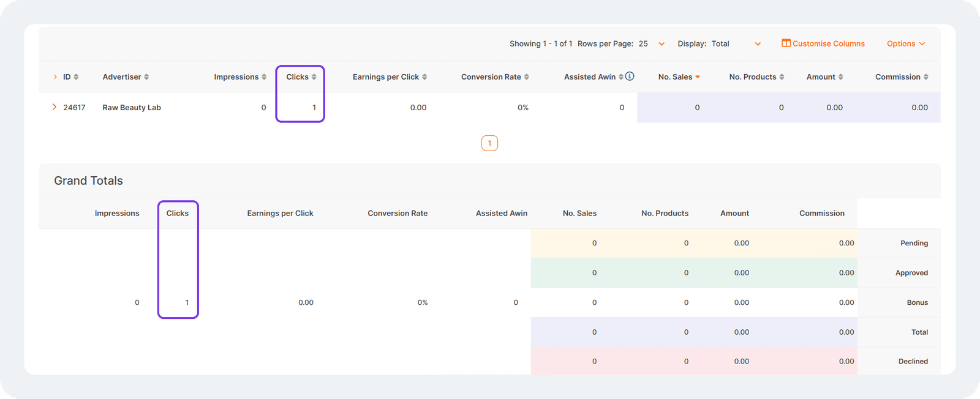This screenshot has width=980, height=399.
Task: Sort table by ID column
Action: 70,77
